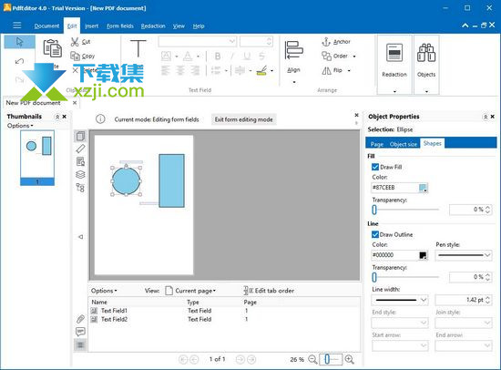Open the Document menu
This screenshot has width=501, height=370.
click(46, 26)
